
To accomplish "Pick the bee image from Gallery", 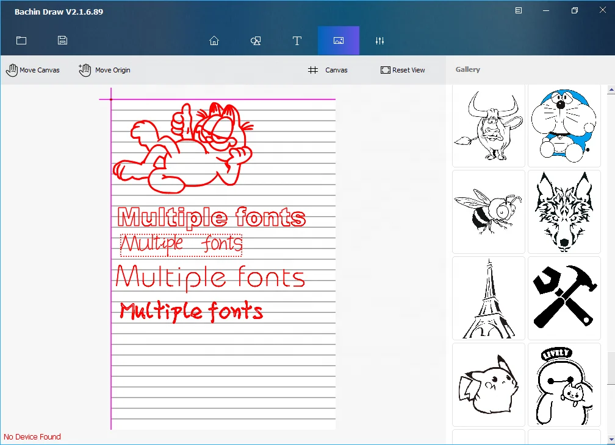I will coord(488,211).
